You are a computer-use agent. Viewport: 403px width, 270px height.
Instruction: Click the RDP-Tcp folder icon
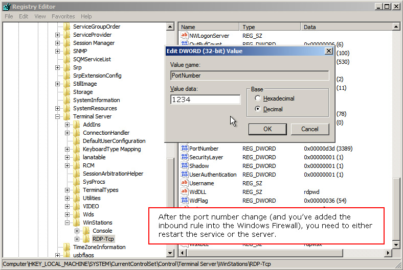point(86,239)
